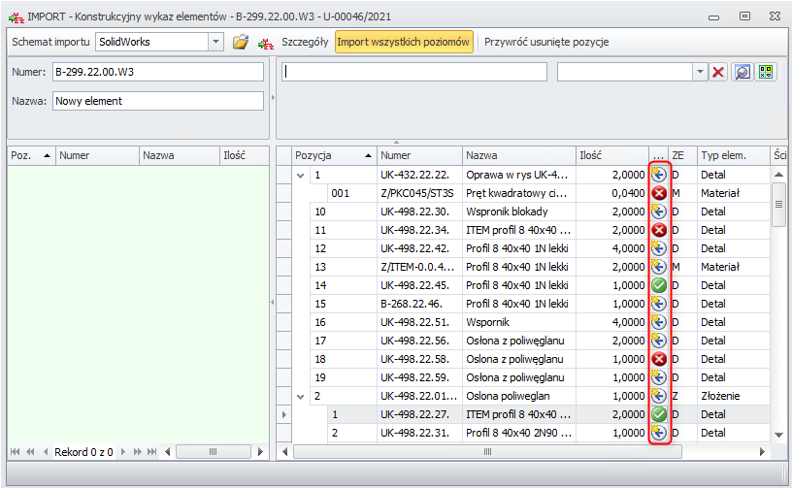The width and height of the screenshot is (792, 488).
Task: Collapse tree node for position 2 Złożenie
Action: tap(300, 396)
